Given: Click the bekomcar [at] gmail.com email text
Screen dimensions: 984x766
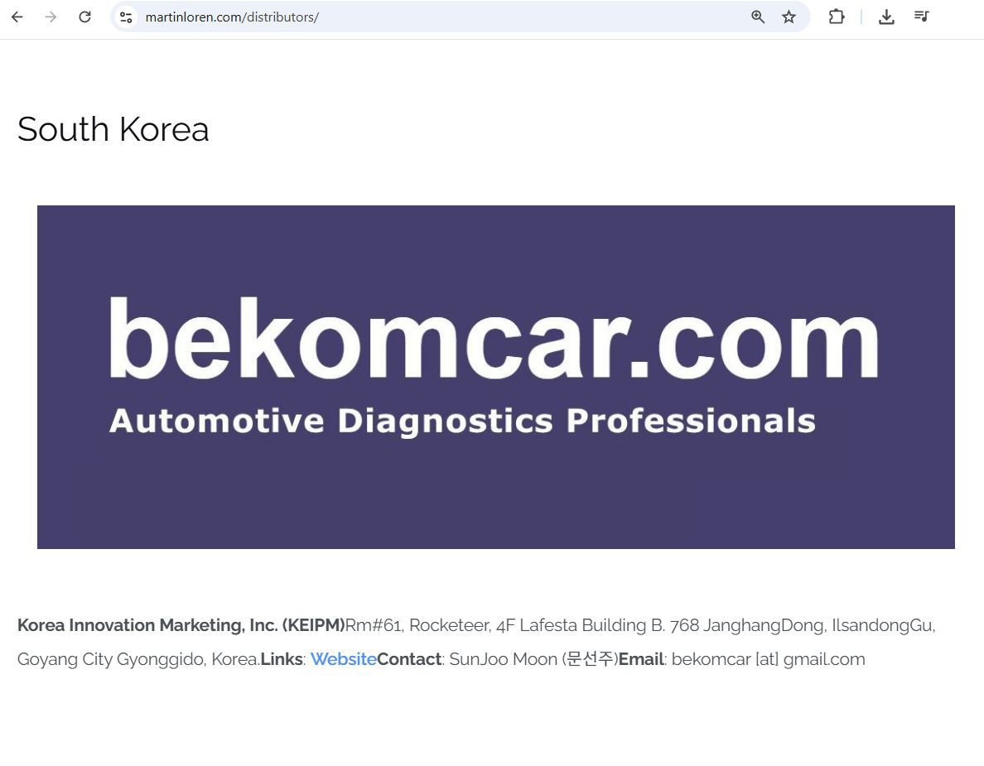Looking at the screenshot, I should pos(768,659).
